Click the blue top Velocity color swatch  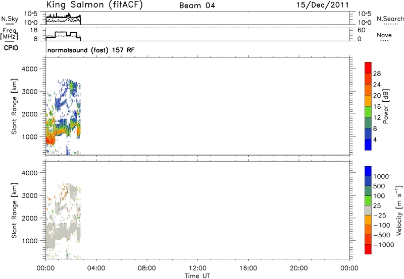click(368, 171)
